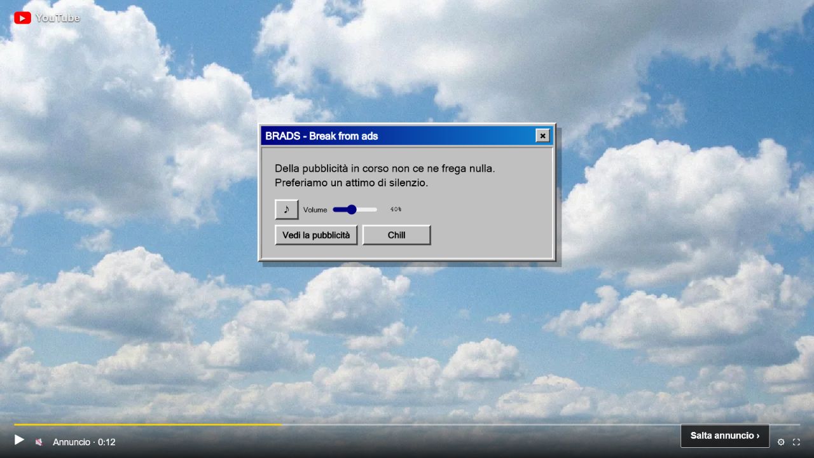814x458 pixels.
Task: Click the YouTube logo in the corner
Action: tap(47, 18)
